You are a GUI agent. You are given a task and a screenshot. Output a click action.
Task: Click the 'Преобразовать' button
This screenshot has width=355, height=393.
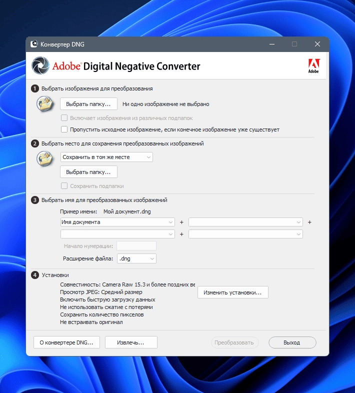tap(234, 342)
